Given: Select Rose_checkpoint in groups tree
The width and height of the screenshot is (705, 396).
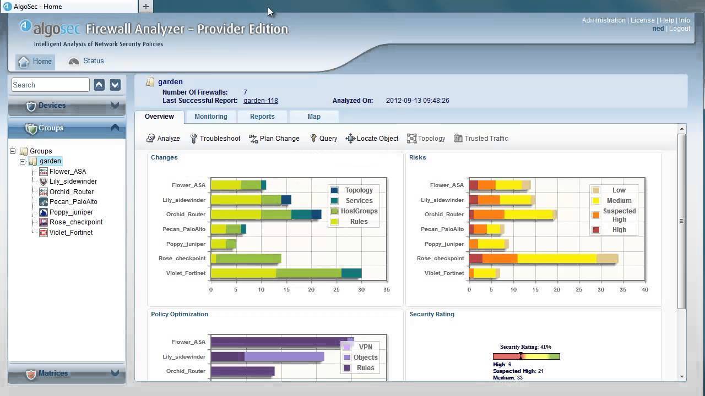Looking at the screenshot, I should pos(76,222).
